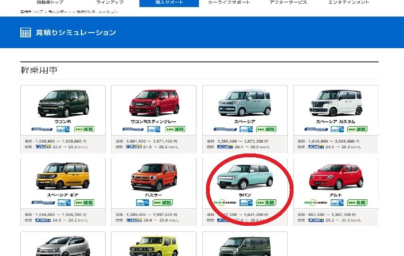
Task: Click price text 1,098,900 ～ 1,639,000 円
Action: tap(61, 141)
